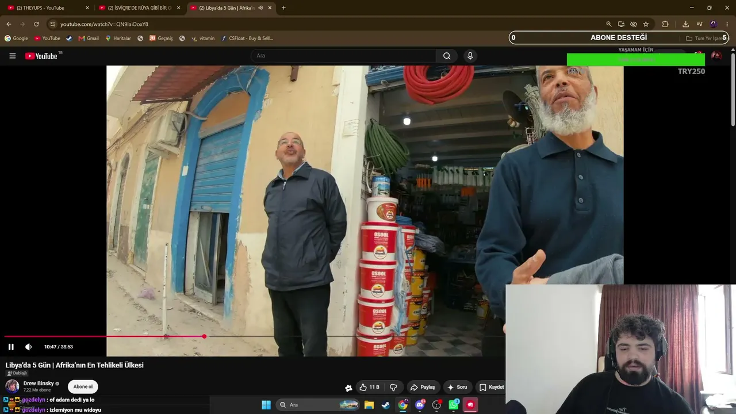
Task: Open the tab search media control icon
Action: coord(699,24)
